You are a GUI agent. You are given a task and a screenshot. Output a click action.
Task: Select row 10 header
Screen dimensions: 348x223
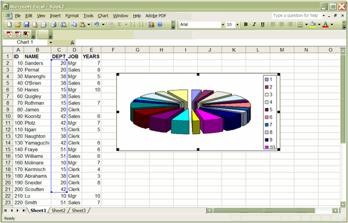coord(8,116)
